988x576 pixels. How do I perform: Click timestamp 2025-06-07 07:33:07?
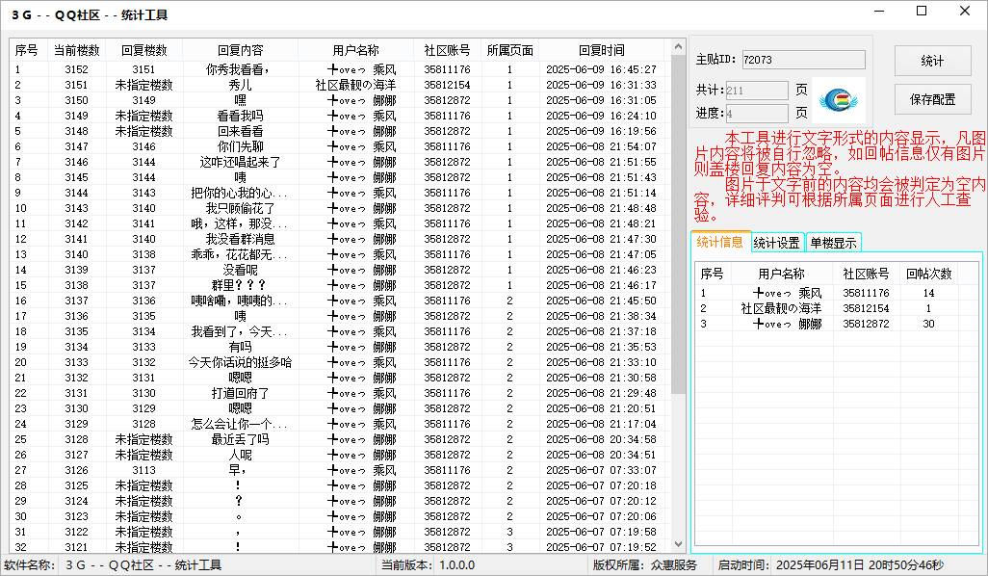pos(601,470)
